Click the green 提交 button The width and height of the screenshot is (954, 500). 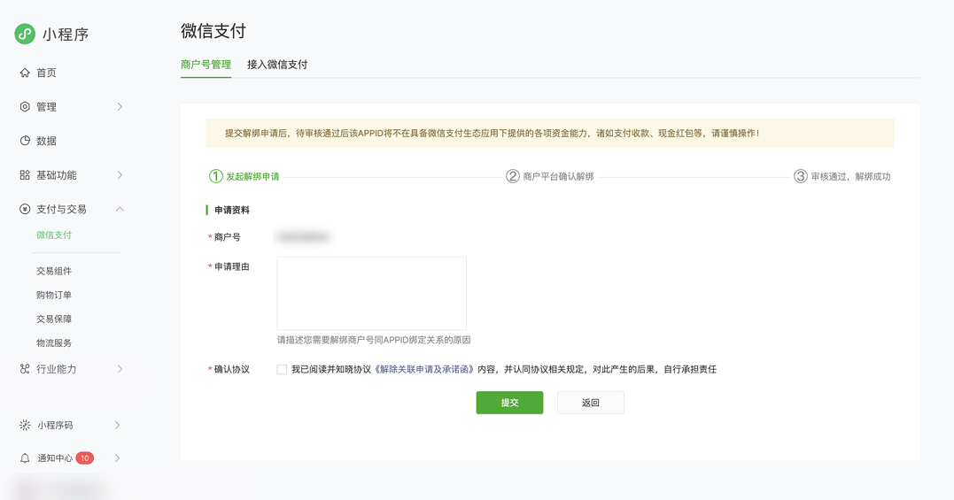(509, 403)
